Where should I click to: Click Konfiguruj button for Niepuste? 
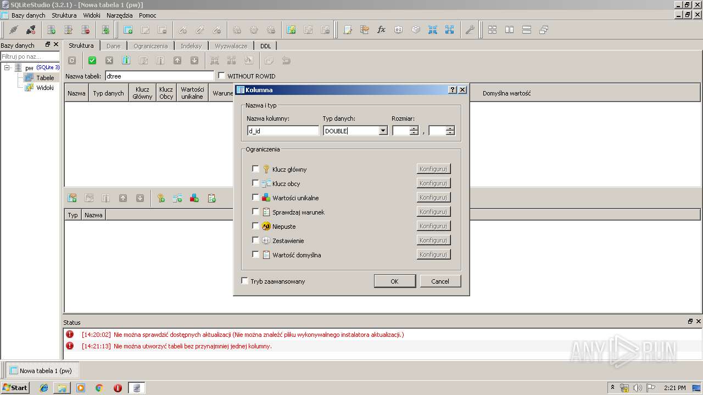pyautogui.click(x=433, y=226)
